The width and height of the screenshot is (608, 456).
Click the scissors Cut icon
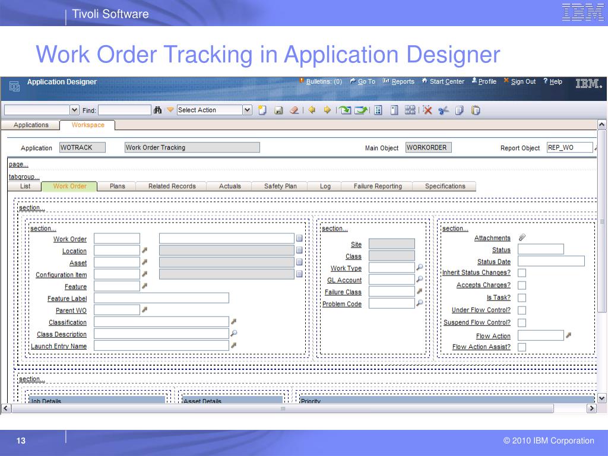[443, 110]
